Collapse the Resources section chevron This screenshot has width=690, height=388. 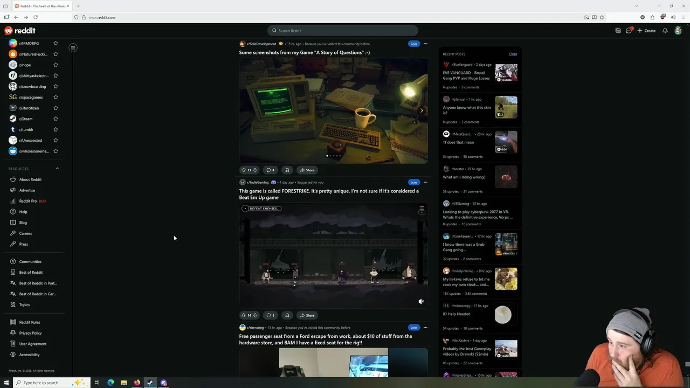tap(57, 169)
